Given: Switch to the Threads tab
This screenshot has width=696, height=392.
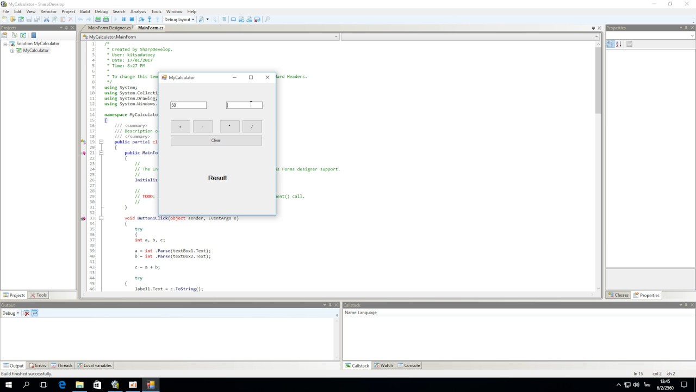Looking at the screenshot, I should coord(61,365).
